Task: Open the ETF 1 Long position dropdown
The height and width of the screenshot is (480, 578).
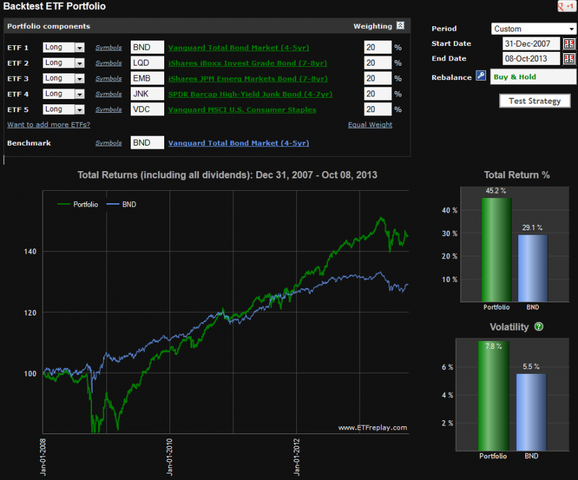Action: (x=63, y=47)
